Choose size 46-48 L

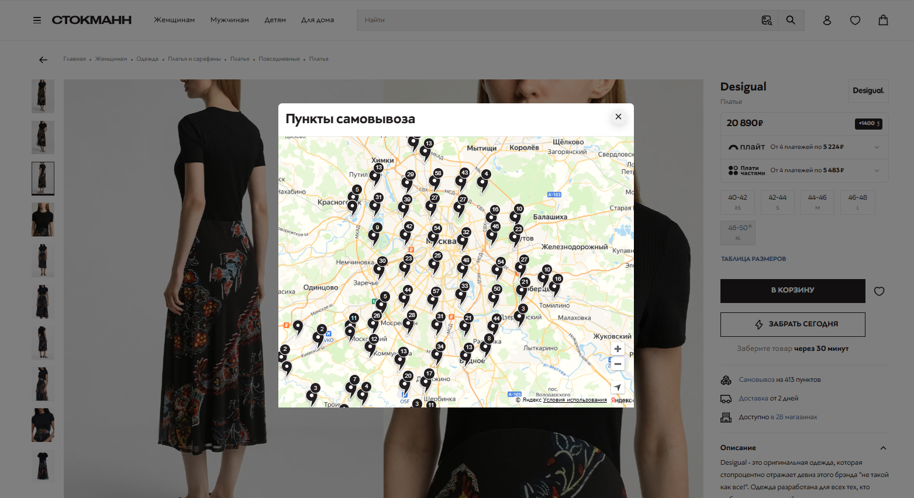click(857, 203)
